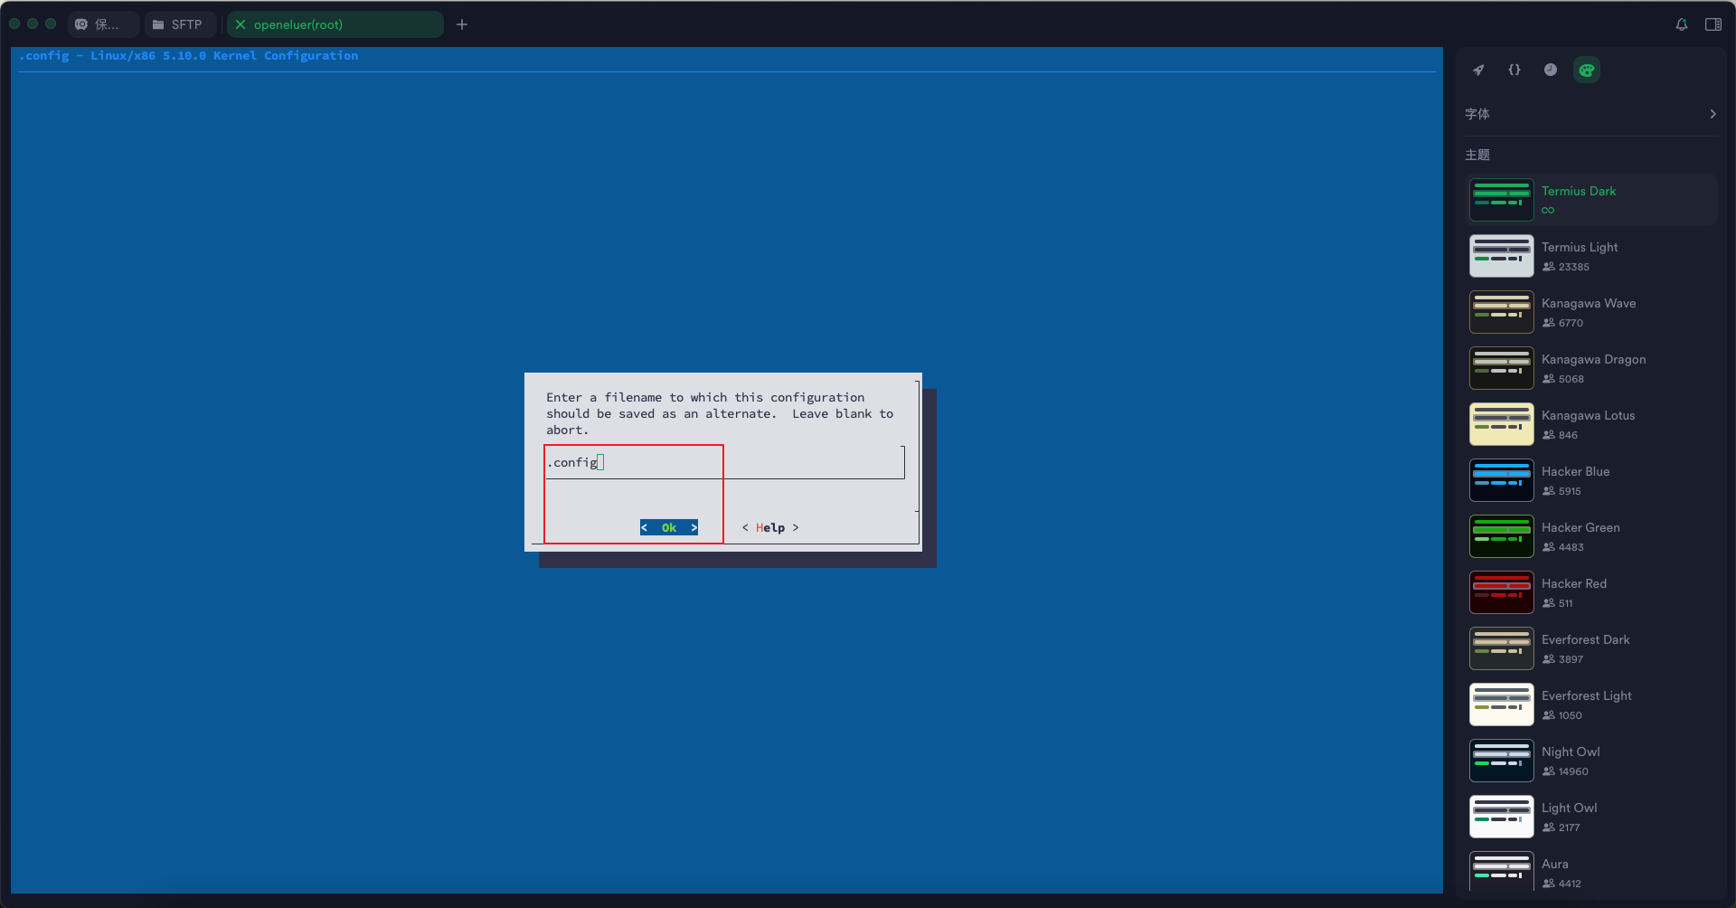Viewport: 1736px width, 908px height.
Task: Open the snippets curly braces icon
Action: [x=1514, y=70]
